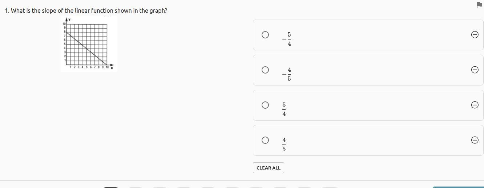Cross out the 4/5 answer choice
Image resolution: width=484 pixels, height=188 pixels.
click(x=475, y=140)
